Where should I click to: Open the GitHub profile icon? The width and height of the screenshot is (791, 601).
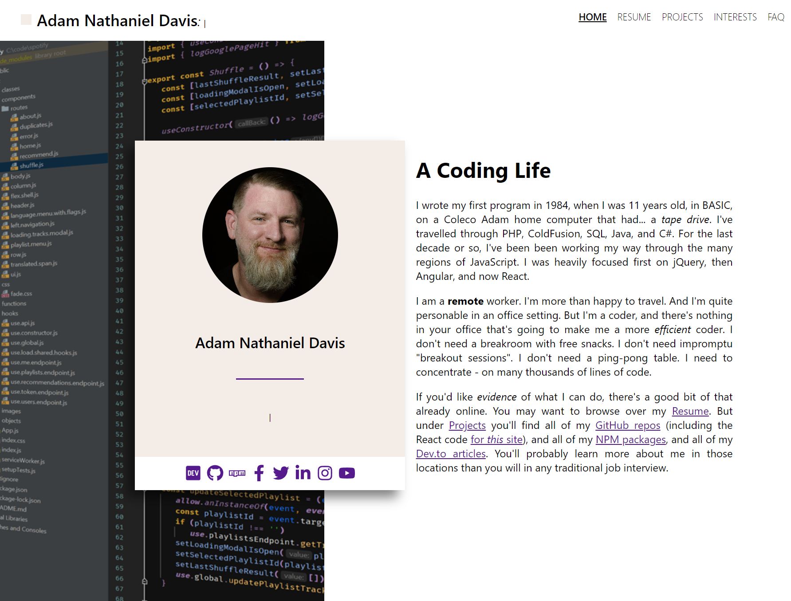coord(215,473)
